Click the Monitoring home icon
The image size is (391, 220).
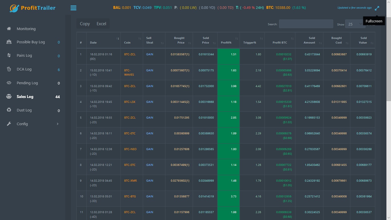tap(9, 29)
